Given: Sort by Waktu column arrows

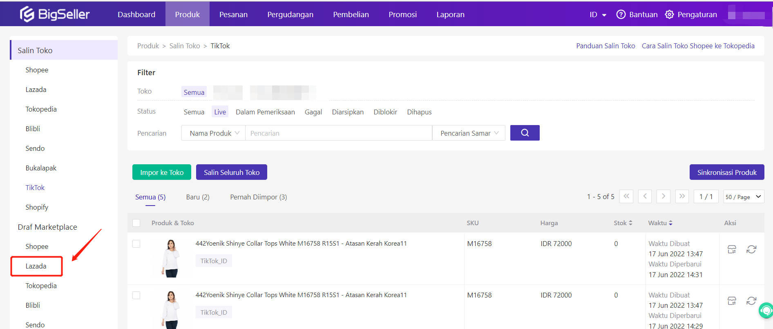Looking at the screenshot, I should point(670,223).
